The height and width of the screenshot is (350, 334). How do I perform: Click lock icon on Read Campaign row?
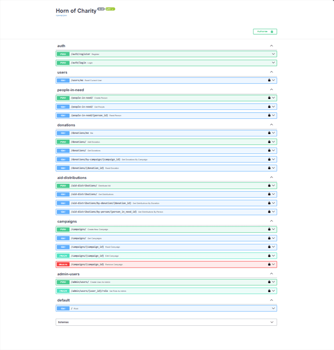click(x=269, y=247)
